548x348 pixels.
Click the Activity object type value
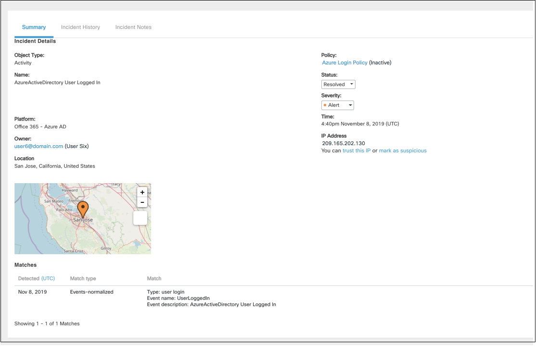23,63
